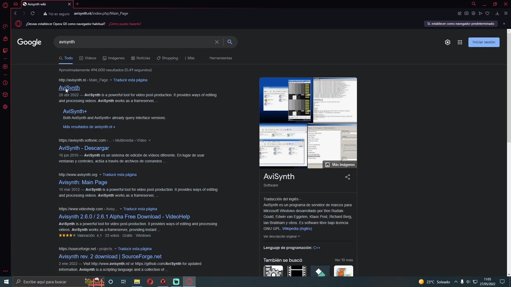Click Iniciar sesión button
Screen dimensions: 511x287
484,42
